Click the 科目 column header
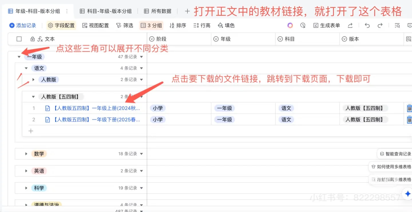 coord(308,39)
